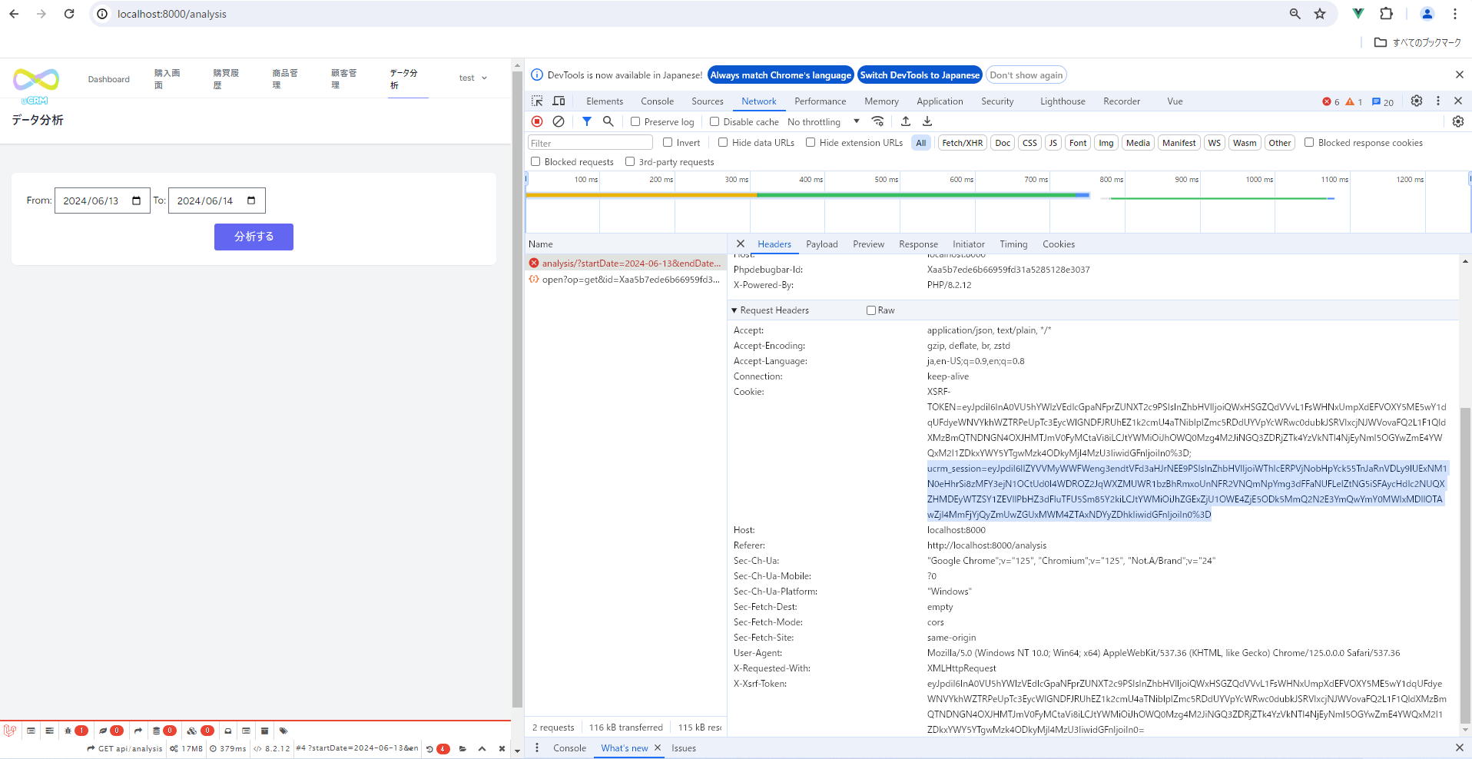The width and height of the screenshot is (1472, 759).
Task: Open the debugbar tag icon tab
Action: [x=283, y=731]
